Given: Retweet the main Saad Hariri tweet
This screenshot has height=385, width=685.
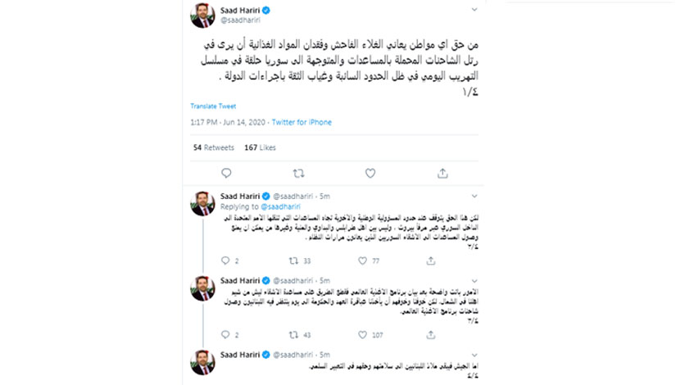Looking at the screenshot, I should tap(298, 174).
